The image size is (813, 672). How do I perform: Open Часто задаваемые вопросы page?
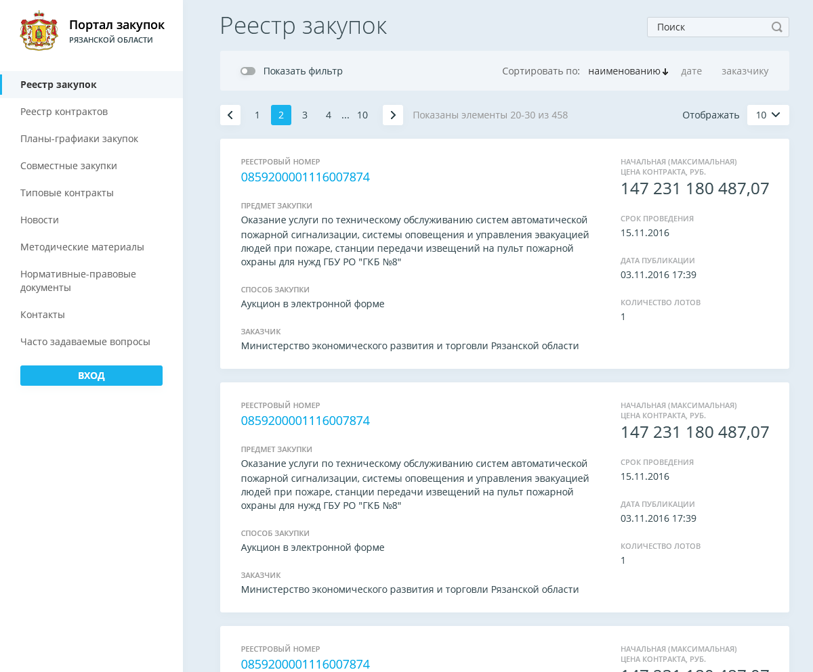tap(85, 342)
